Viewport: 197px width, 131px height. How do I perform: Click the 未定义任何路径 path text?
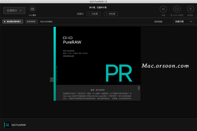[46, 22]
